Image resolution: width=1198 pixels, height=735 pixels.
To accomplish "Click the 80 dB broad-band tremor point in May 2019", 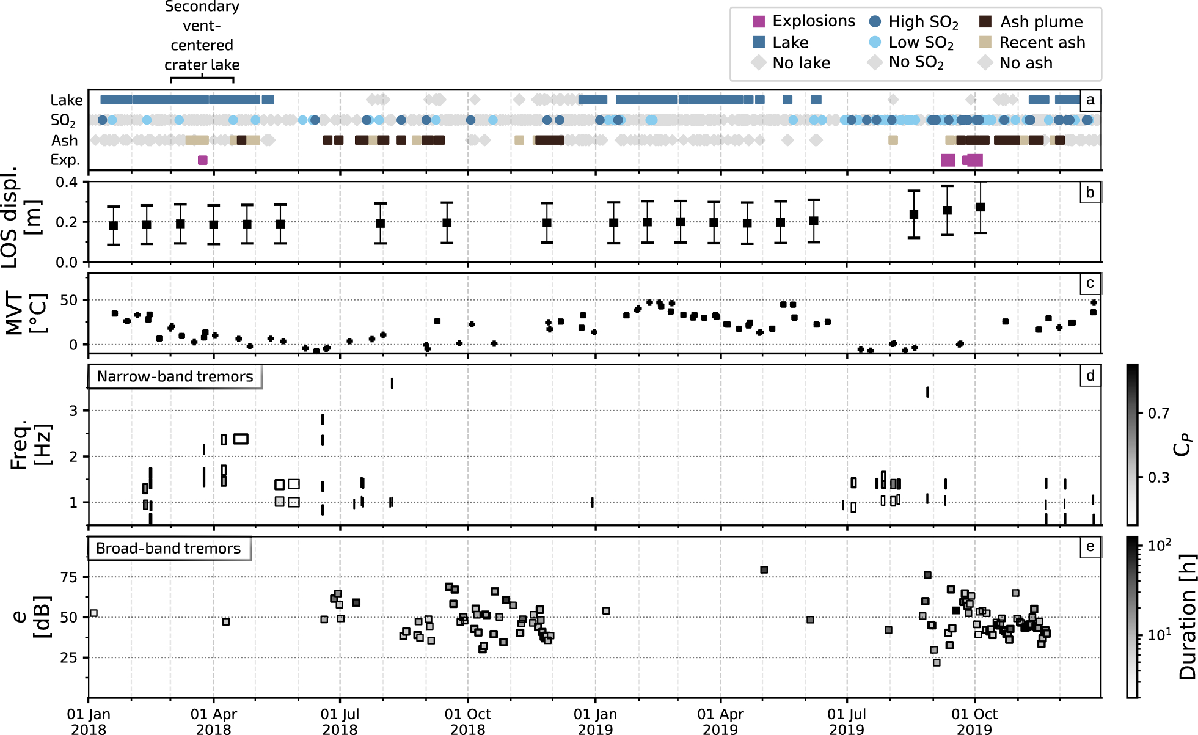I will pos(764,570).
